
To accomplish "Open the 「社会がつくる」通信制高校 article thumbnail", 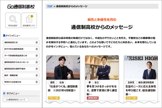I will [63, 67].
